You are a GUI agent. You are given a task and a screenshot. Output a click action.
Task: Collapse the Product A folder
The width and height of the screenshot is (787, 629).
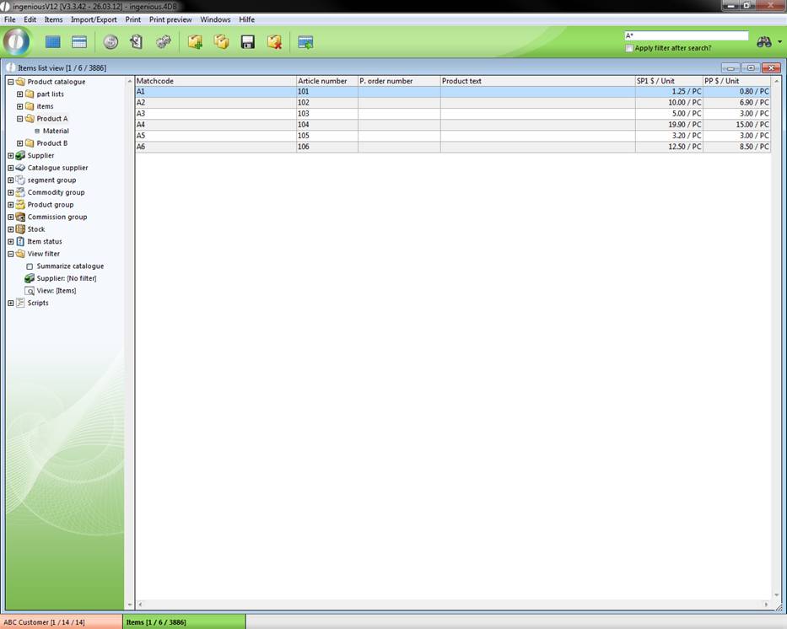pos(19,119)
